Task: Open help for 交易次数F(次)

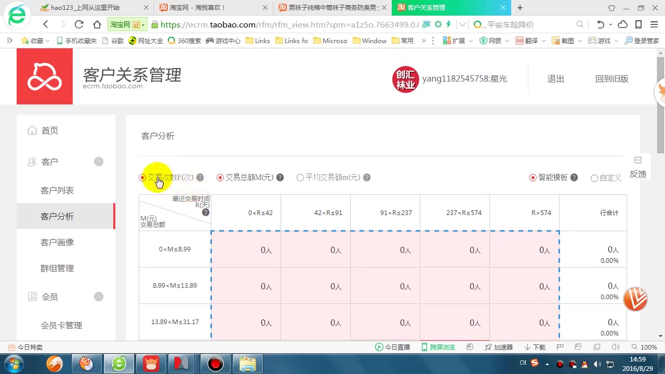Action: [200, 178]
